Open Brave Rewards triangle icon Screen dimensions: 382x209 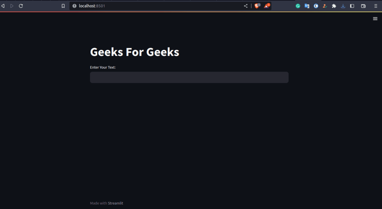point(267,6)
